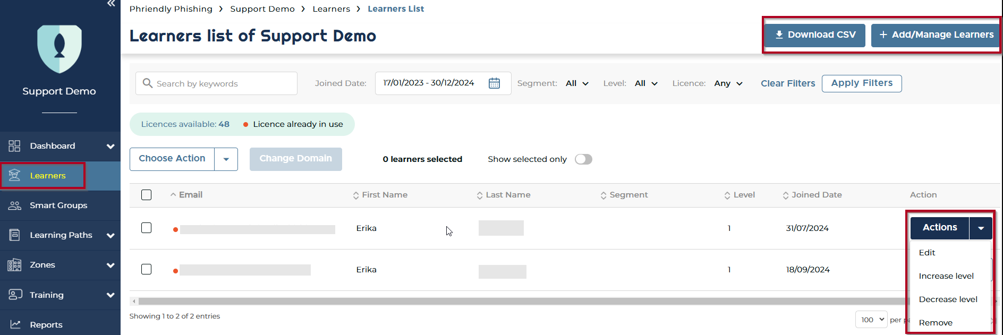Expand the Training menu chevron

pyautogui.click(x=110, y=295)
